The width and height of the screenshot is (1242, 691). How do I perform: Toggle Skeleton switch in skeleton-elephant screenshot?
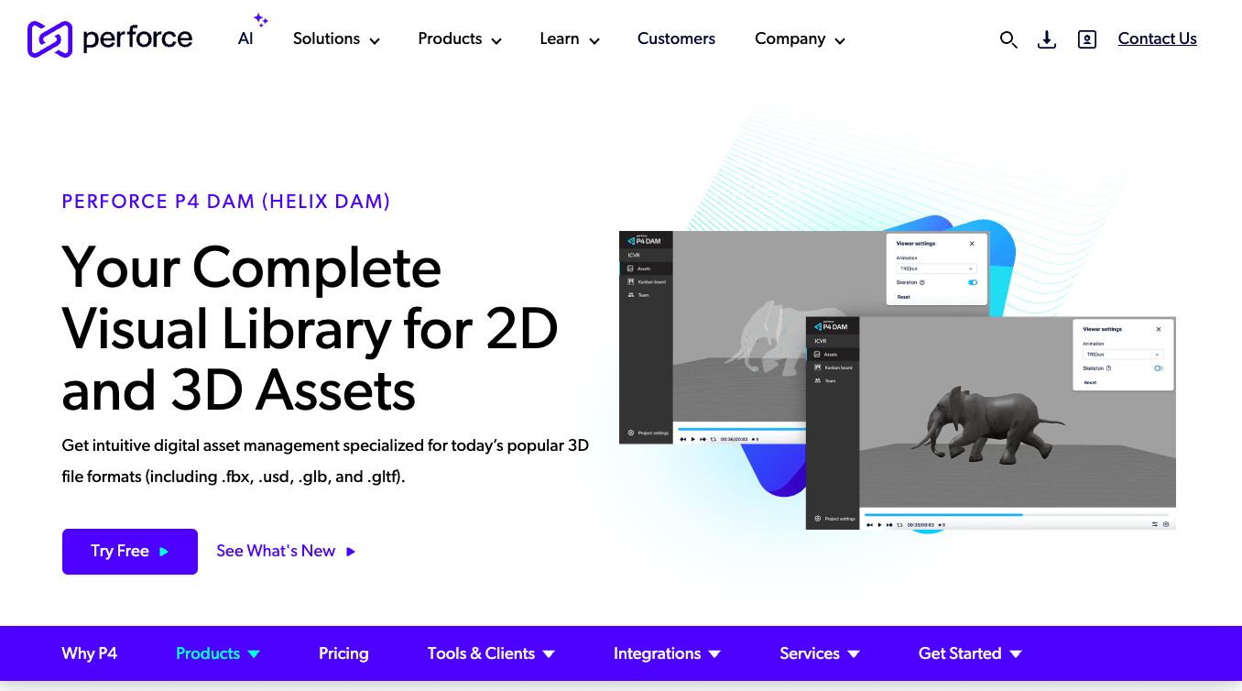tap(973, 282)
